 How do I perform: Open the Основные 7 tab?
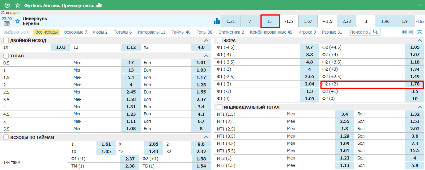point(75,32)
